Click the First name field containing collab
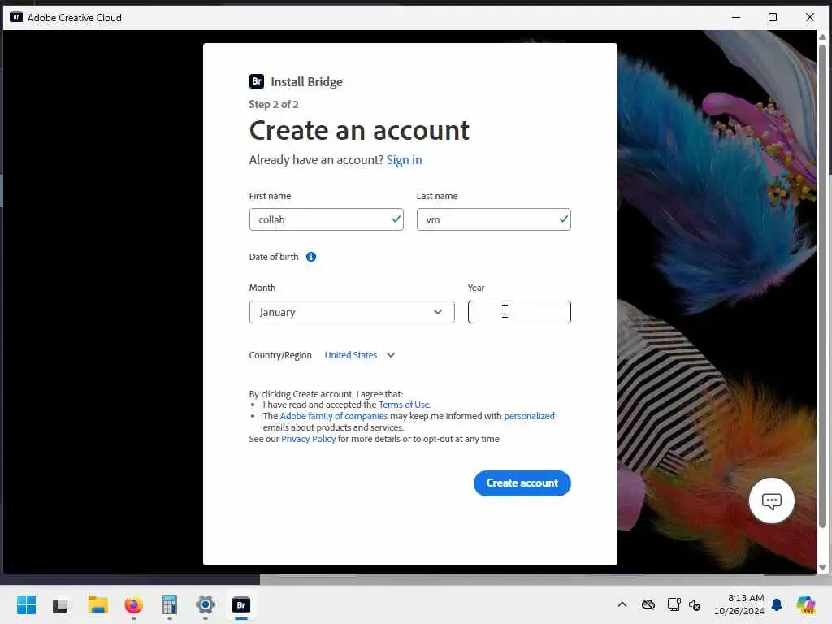 tap(327, 219)
